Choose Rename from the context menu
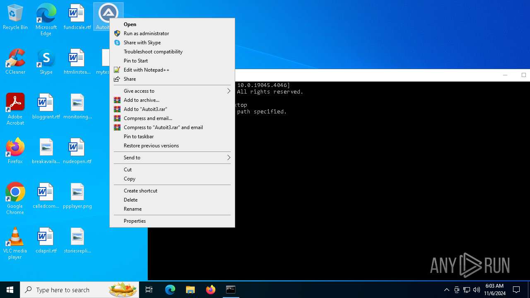Image resolution: width=530 pixels, height=298 pixels. click(x=172, y=209)
